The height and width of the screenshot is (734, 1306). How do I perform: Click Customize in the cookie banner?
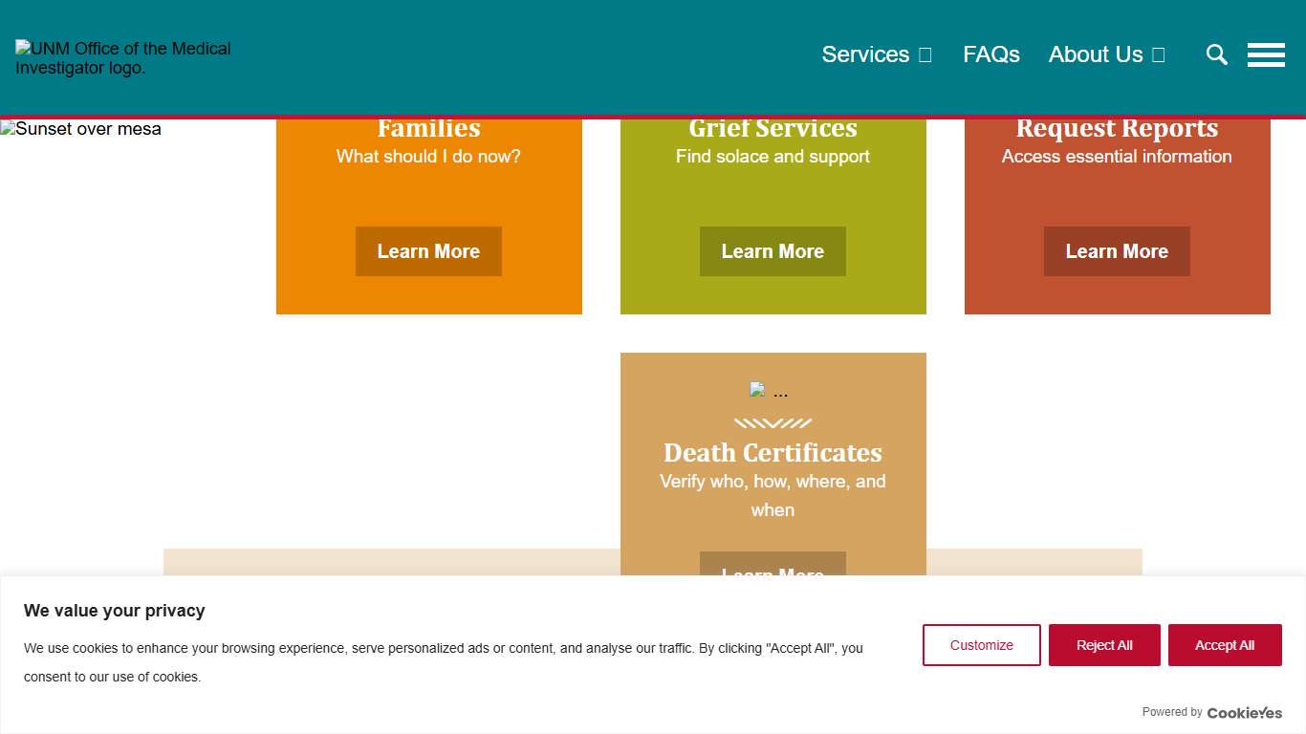coord(981,645)
